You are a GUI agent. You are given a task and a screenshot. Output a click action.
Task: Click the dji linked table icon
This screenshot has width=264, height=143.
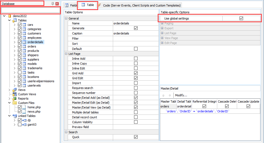pyautogui.click(x=24, y=120)
